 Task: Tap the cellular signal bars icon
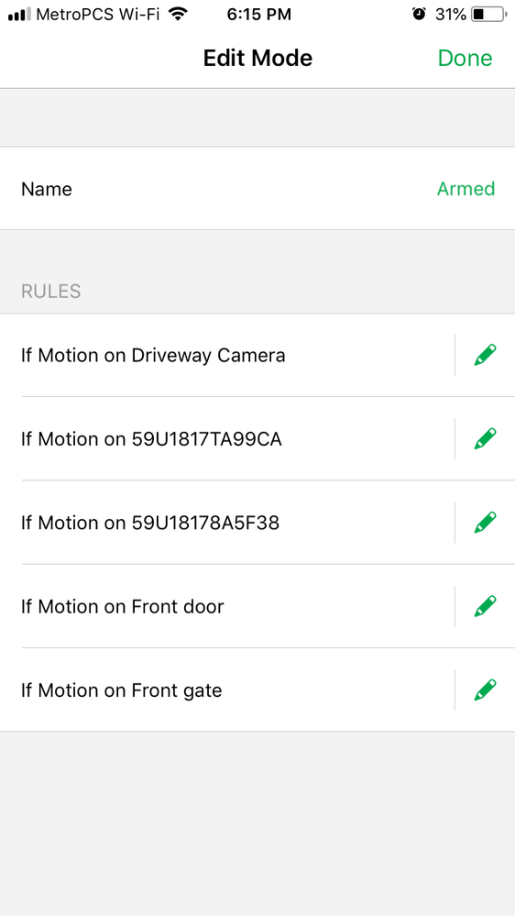point(20,15)
